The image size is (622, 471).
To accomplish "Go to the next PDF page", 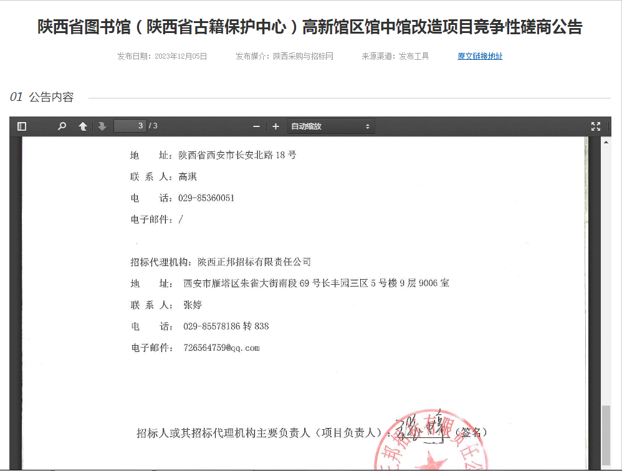I will [x=102, y=126].
